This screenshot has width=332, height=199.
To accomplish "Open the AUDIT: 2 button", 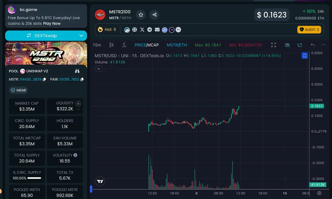I will pyautogui.click(x=309, y=30).
